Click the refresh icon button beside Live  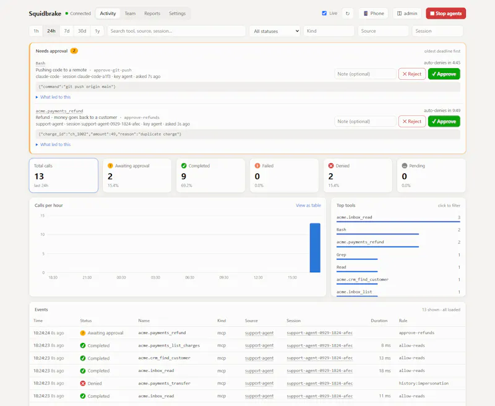tap(348, 14)
